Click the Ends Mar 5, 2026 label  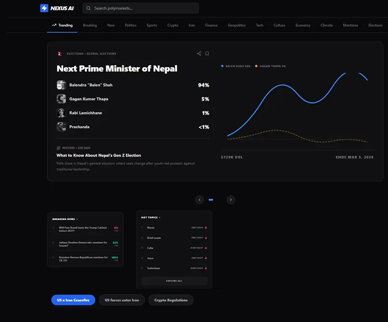(x=354, y=157)
